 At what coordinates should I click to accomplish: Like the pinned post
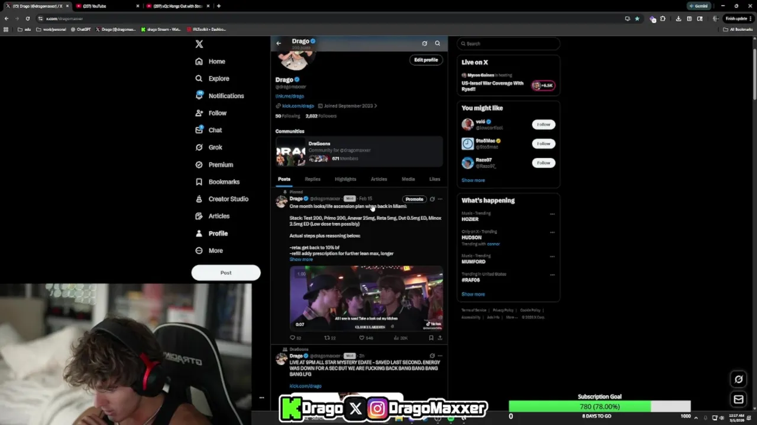pyautogui.click(x=365, y=338)
